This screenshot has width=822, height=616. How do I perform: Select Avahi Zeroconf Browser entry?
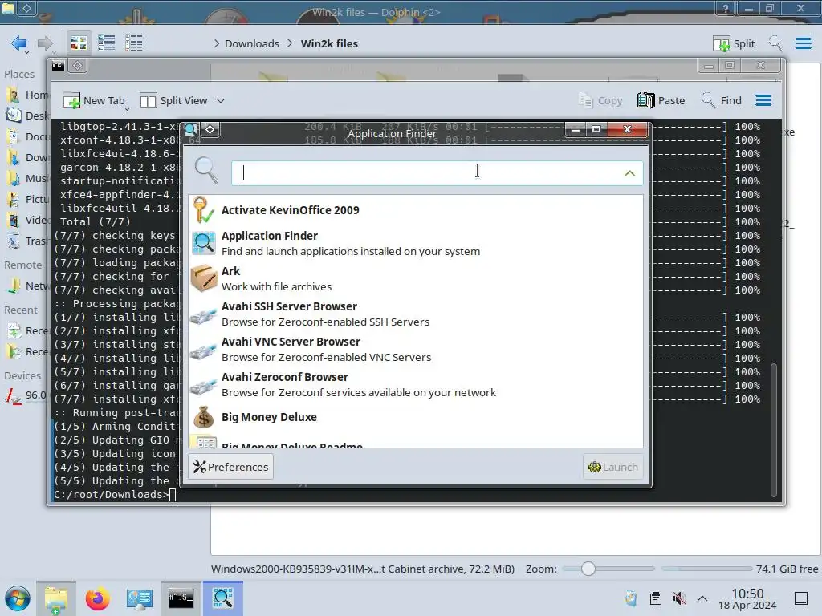[416, 384]
